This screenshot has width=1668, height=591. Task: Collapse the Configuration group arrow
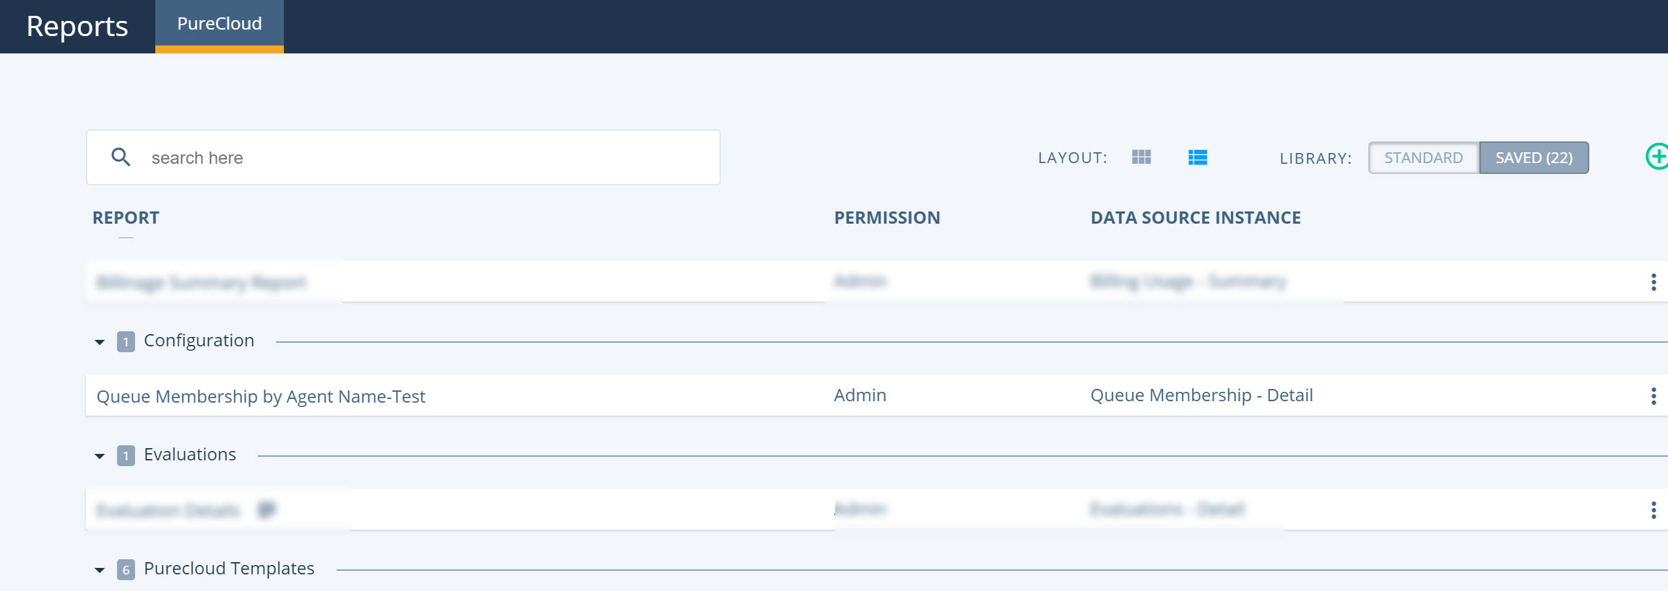(x=100, y=342)
